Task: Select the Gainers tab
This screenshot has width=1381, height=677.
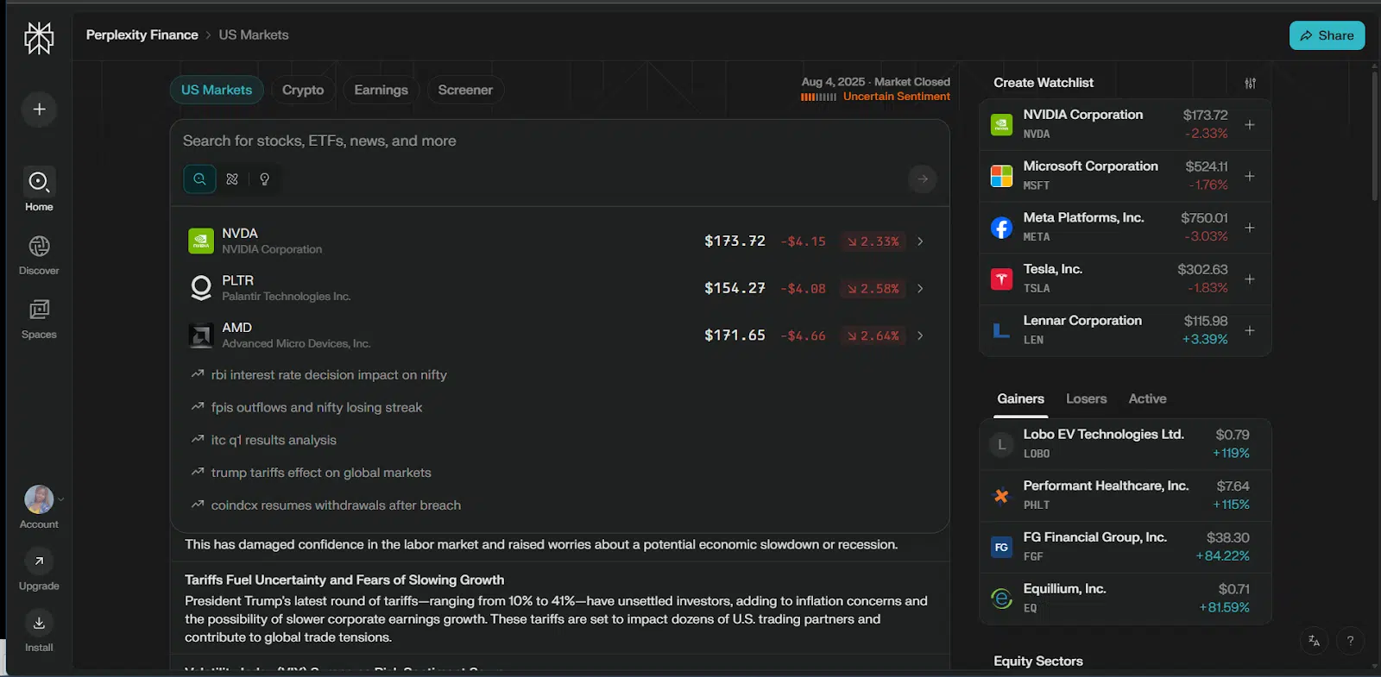Action: (x=1020, y=398)
